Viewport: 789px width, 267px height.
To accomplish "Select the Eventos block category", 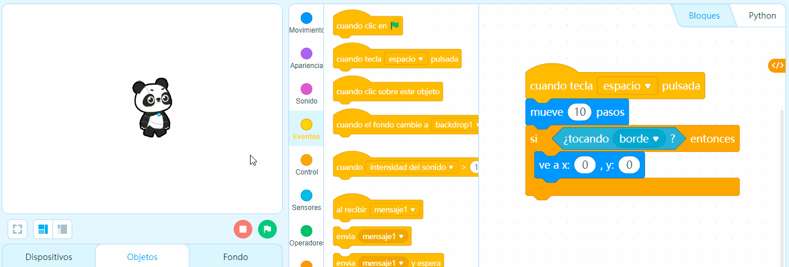I will [306, 129].
